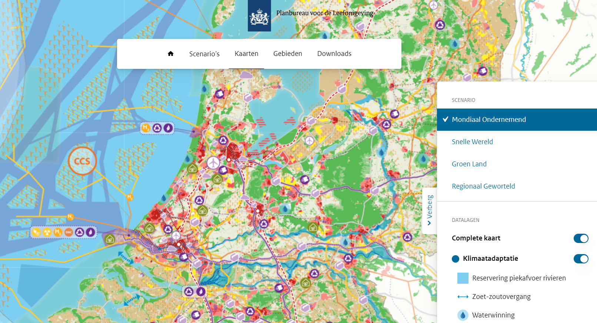The height and width of the screenshot is (323, 597).
Task: Collapse the side panel with Verberg
Action: pos(430,210)
